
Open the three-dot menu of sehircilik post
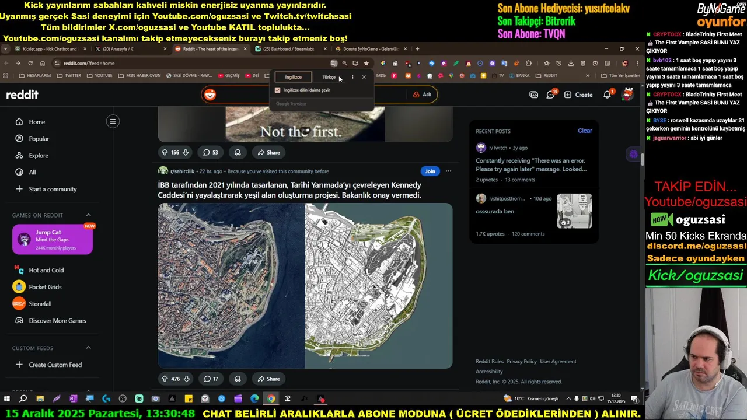coord(448,171)
